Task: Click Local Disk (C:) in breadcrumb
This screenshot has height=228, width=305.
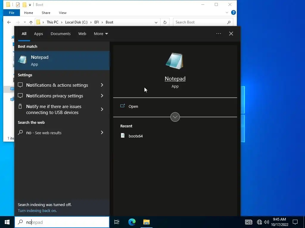Action: (x=76, y=22)
